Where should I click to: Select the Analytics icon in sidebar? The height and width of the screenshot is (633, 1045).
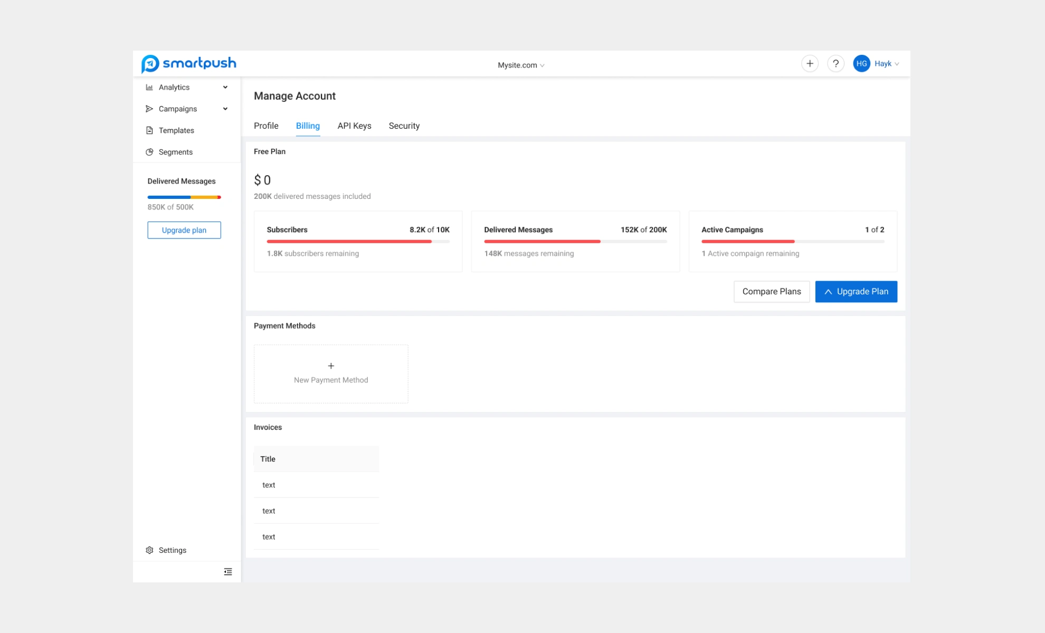150,87
